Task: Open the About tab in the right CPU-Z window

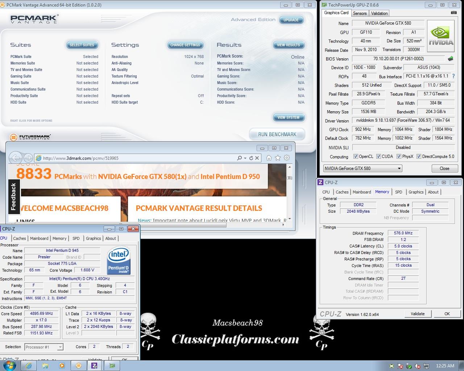Action: pyautogui.click(x=433, y=192)
